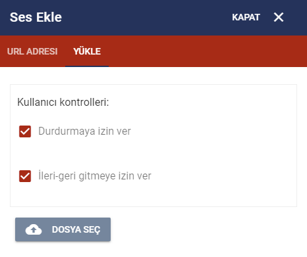Click the white checkmark in İleri-geri checkbox
Image resolution: width=307 pixels, height=257 pixels.
25,176
